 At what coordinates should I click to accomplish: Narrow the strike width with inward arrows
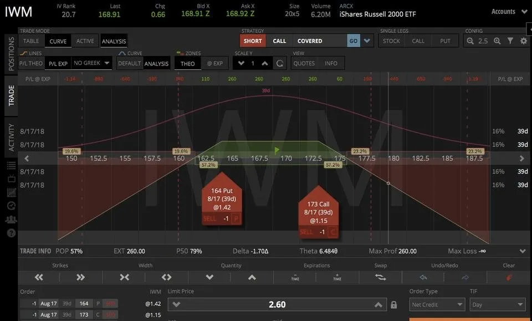[x=124, y=277]
